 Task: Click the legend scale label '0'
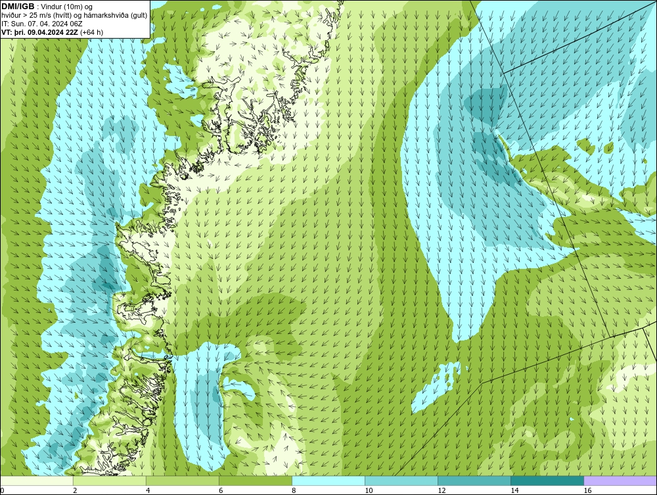[2, 490]
